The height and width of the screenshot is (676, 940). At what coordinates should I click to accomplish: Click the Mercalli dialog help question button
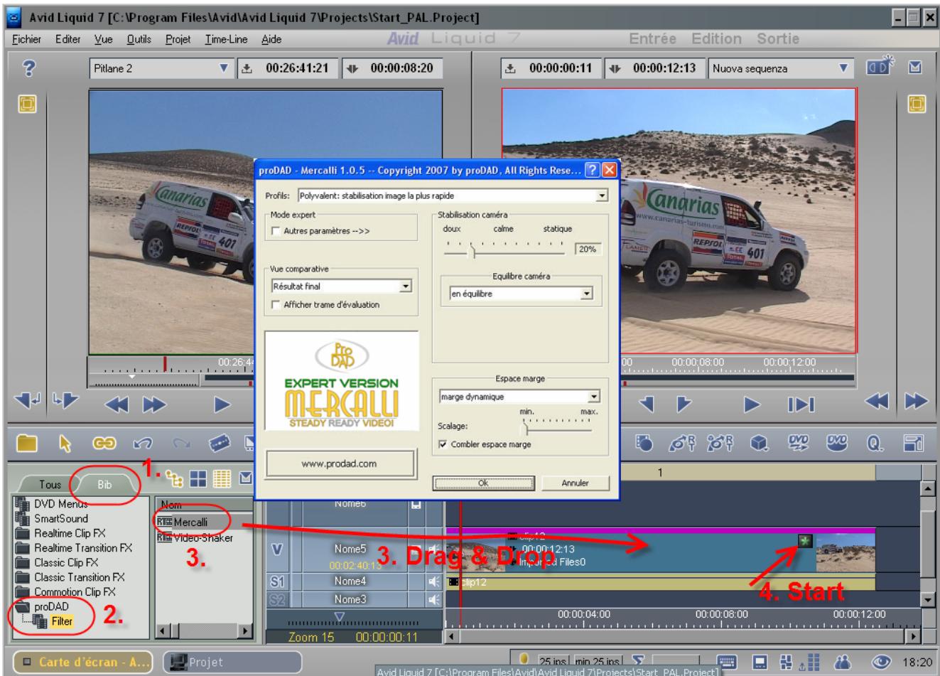[591, 170]
